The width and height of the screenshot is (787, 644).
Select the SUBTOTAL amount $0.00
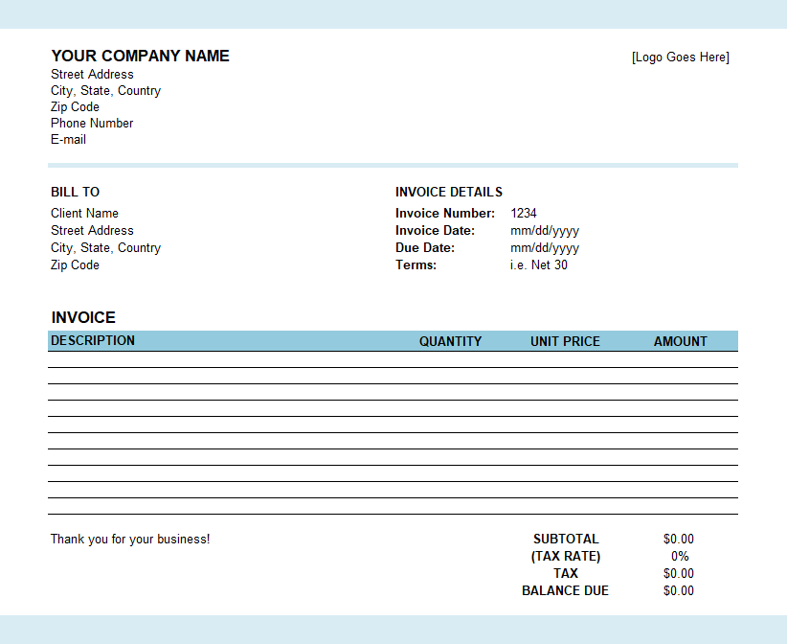pyautogui.click(x=679, y=539)
